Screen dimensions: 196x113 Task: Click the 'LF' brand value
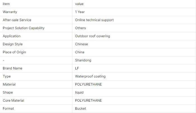(77, 68)
